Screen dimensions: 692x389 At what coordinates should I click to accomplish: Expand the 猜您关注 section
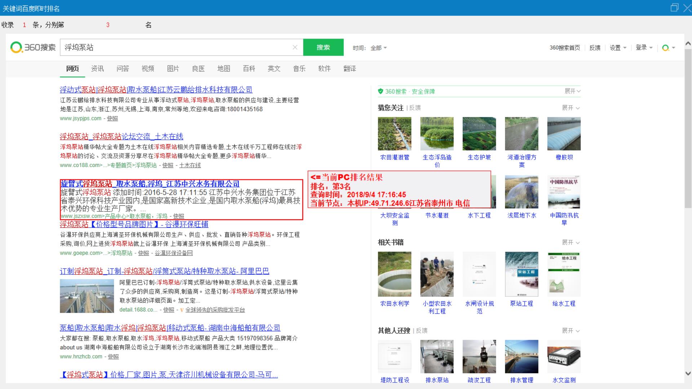click(x=571, y=108)
